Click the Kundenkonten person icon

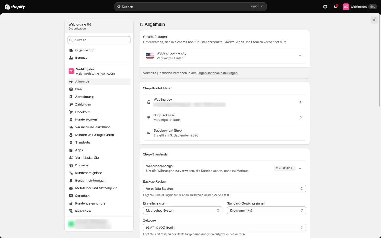[x=71, y=120]
